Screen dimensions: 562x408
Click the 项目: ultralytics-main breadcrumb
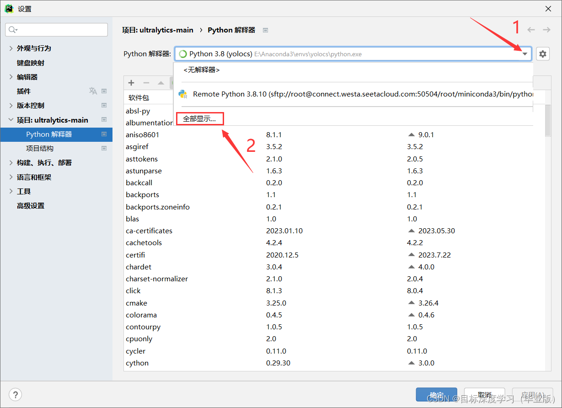tap(158, 30)
